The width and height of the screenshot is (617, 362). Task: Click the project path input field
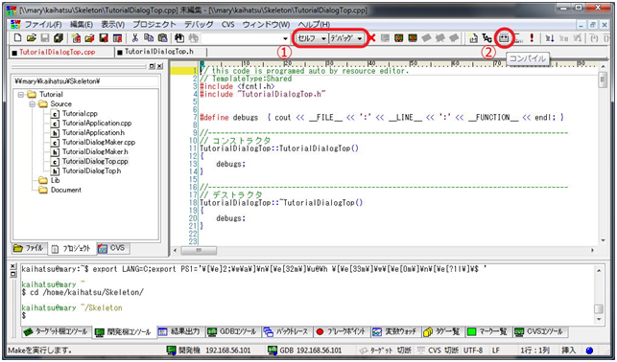[85, 81]
